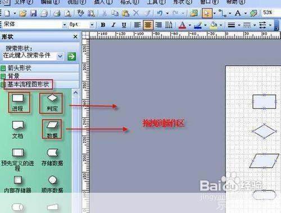281x213 pixels.
Task: Toggle italic formatting
Action: (x=114, y=25)
